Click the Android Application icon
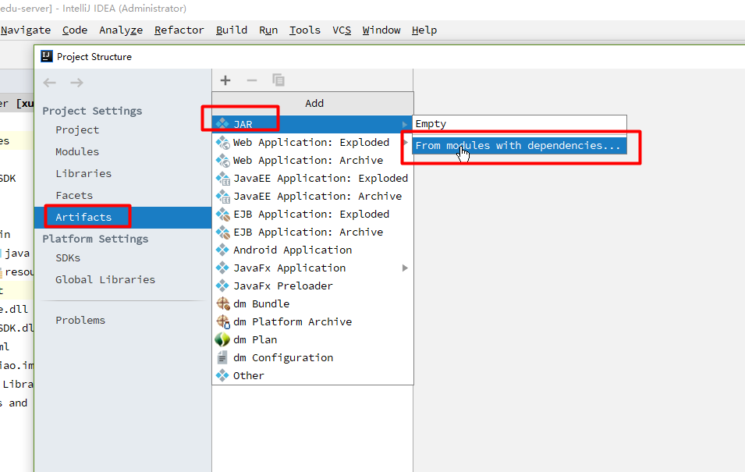 (222, 250)
